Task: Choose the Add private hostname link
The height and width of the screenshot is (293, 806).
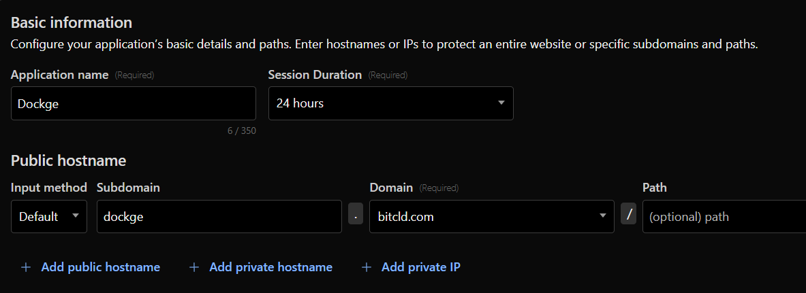Action: [270, 267]
